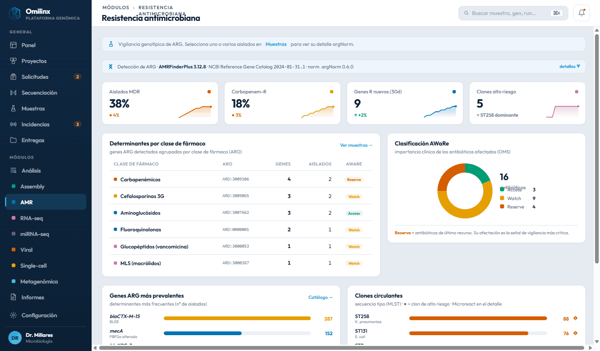Image resolution: width=600 pixels, height=351 pixels.
Task: Open the miRNA-seq module
Action: pos(46,234)
